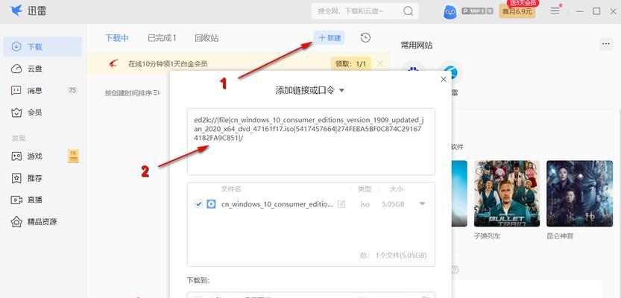Open the 会员 membership section
621x298 pixels.
coord(42,112)
